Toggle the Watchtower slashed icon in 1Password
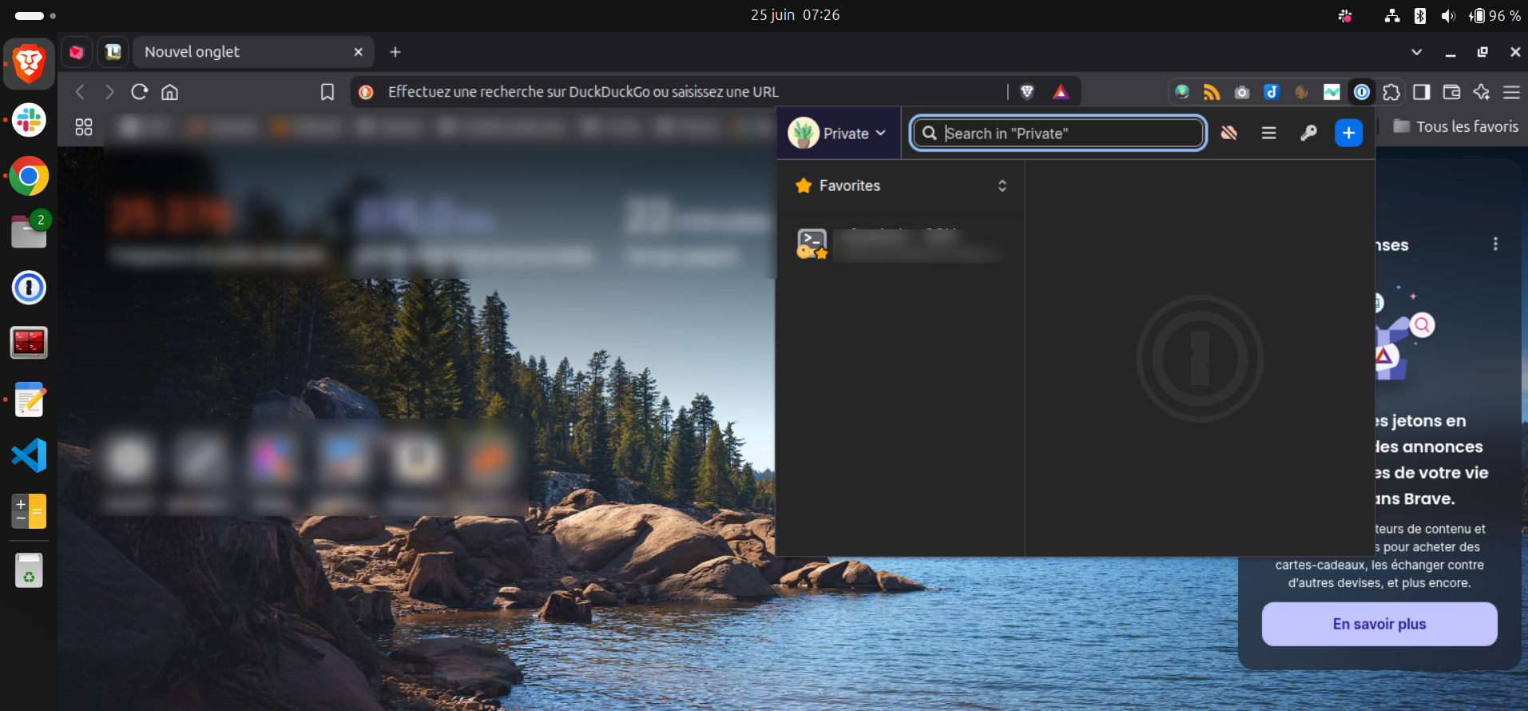Viewport: 1528px width, 711px height. coord(1229,133)
